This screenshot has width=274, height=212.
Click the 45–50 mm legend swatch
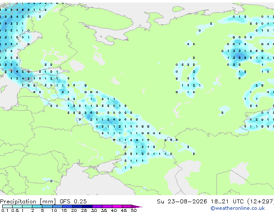[127, 206]
